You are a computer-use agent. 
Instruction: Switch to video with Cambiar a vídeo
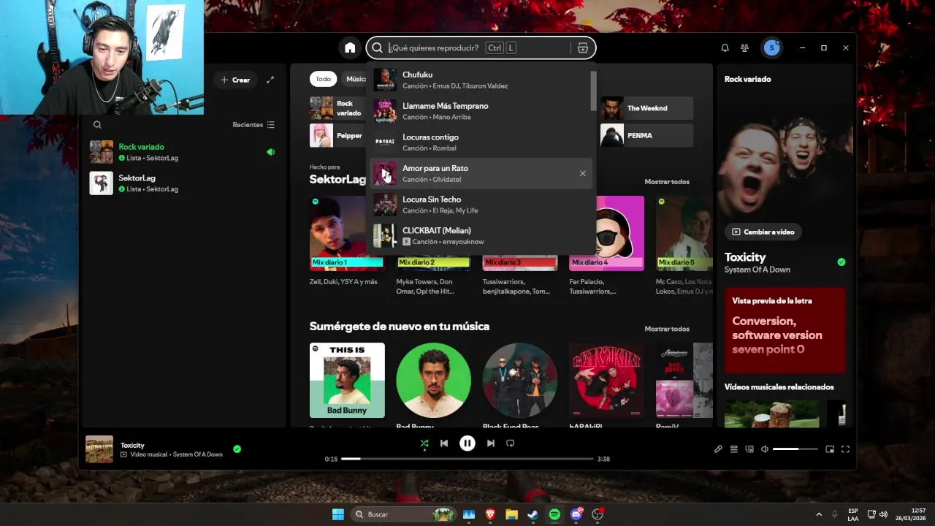coord(763,232)
